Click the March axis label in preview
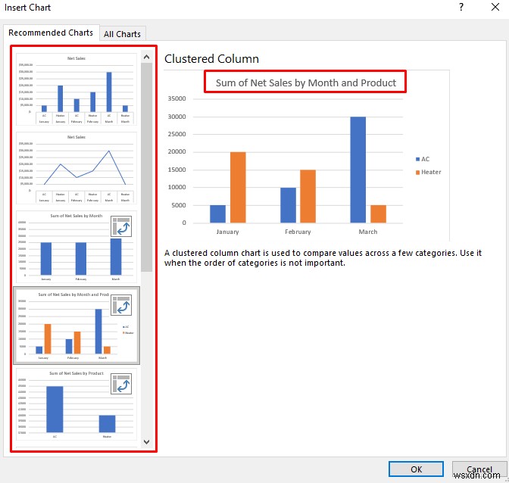509x483 pixels. pos(368,232)
